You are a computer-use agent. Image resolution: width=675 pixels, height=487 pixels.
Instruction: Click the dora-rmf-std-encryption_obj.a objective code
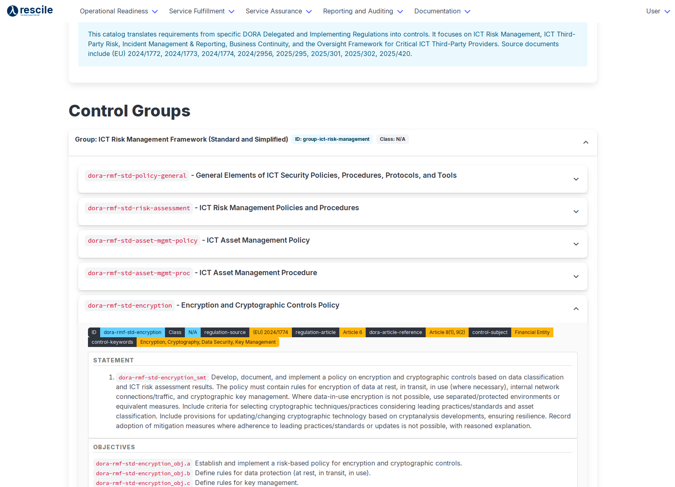[143, 464]
